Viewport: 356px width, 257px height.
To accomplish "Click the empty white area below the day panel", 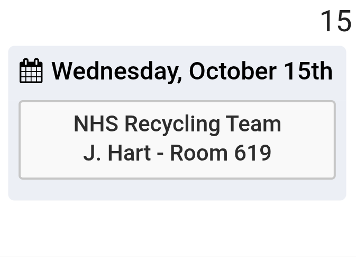I will tap(177, 228).
